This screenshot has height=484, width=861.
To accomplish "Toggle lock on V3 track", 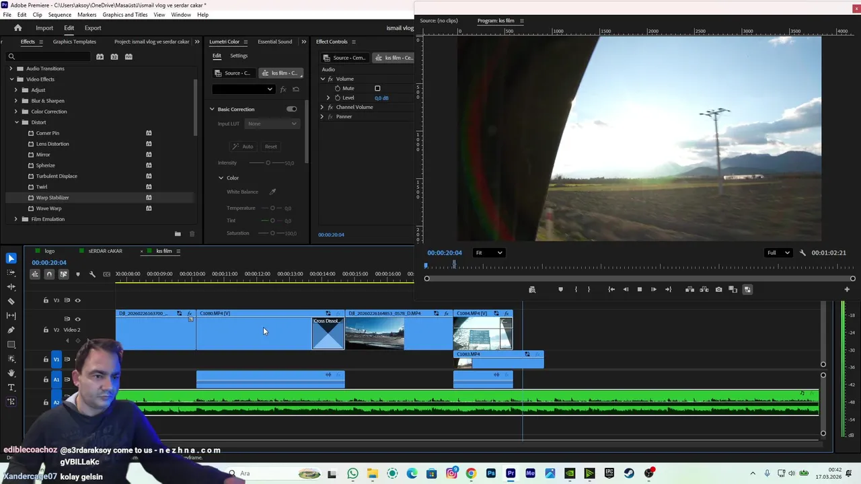I will (x=46, y=300).
